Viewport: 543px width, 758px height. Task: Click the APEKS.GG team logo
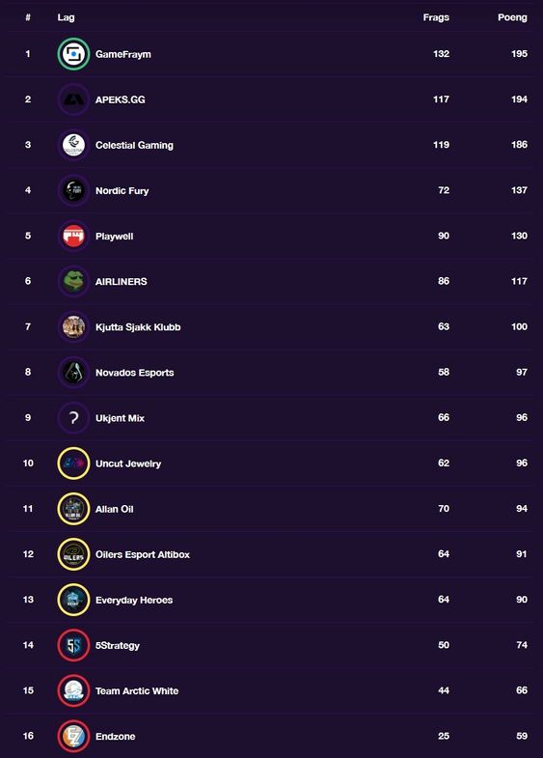73,99
